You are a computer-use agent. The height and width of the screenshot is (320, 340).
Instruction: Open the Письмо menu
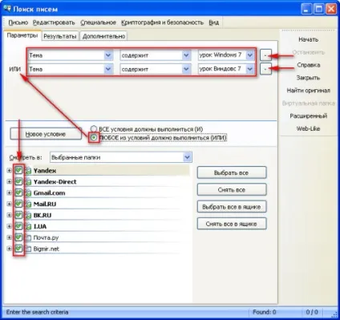tap(18, 22)
